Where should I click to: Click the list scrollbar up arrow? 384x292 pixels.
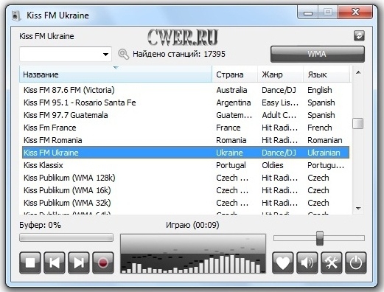[358, 72]
